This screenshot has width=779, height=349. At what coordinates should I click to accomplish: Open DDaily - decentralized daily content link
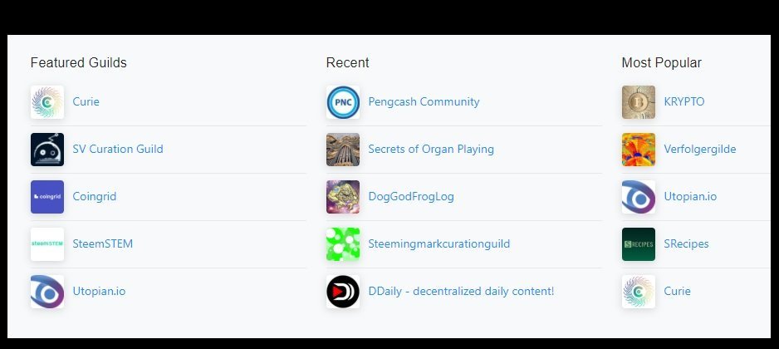tap(461, 291)
